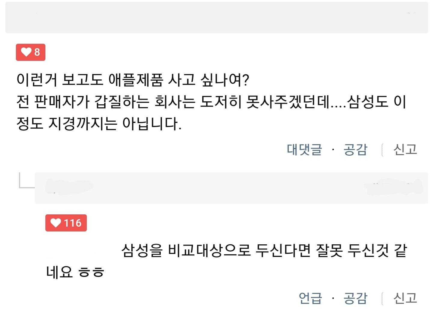The image size is (432, 316).
Task: Click the like count number 8
Action: [x=37, y=52]
